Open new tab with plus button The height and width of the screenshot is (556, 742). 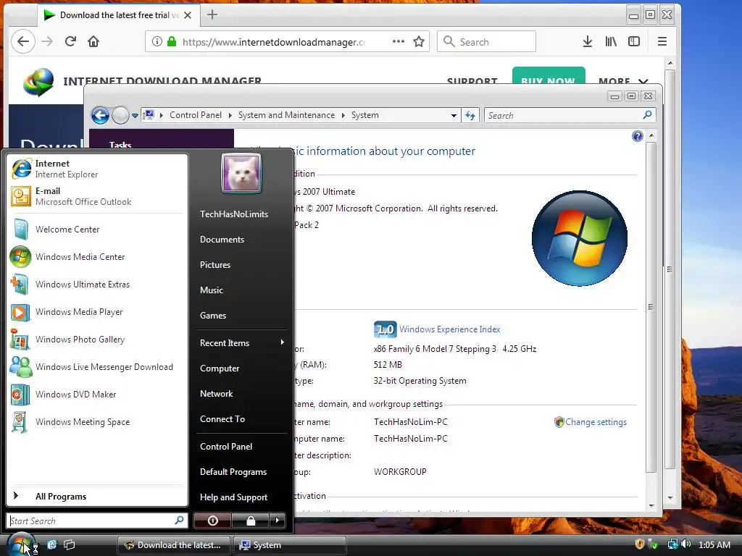(212, 14)
